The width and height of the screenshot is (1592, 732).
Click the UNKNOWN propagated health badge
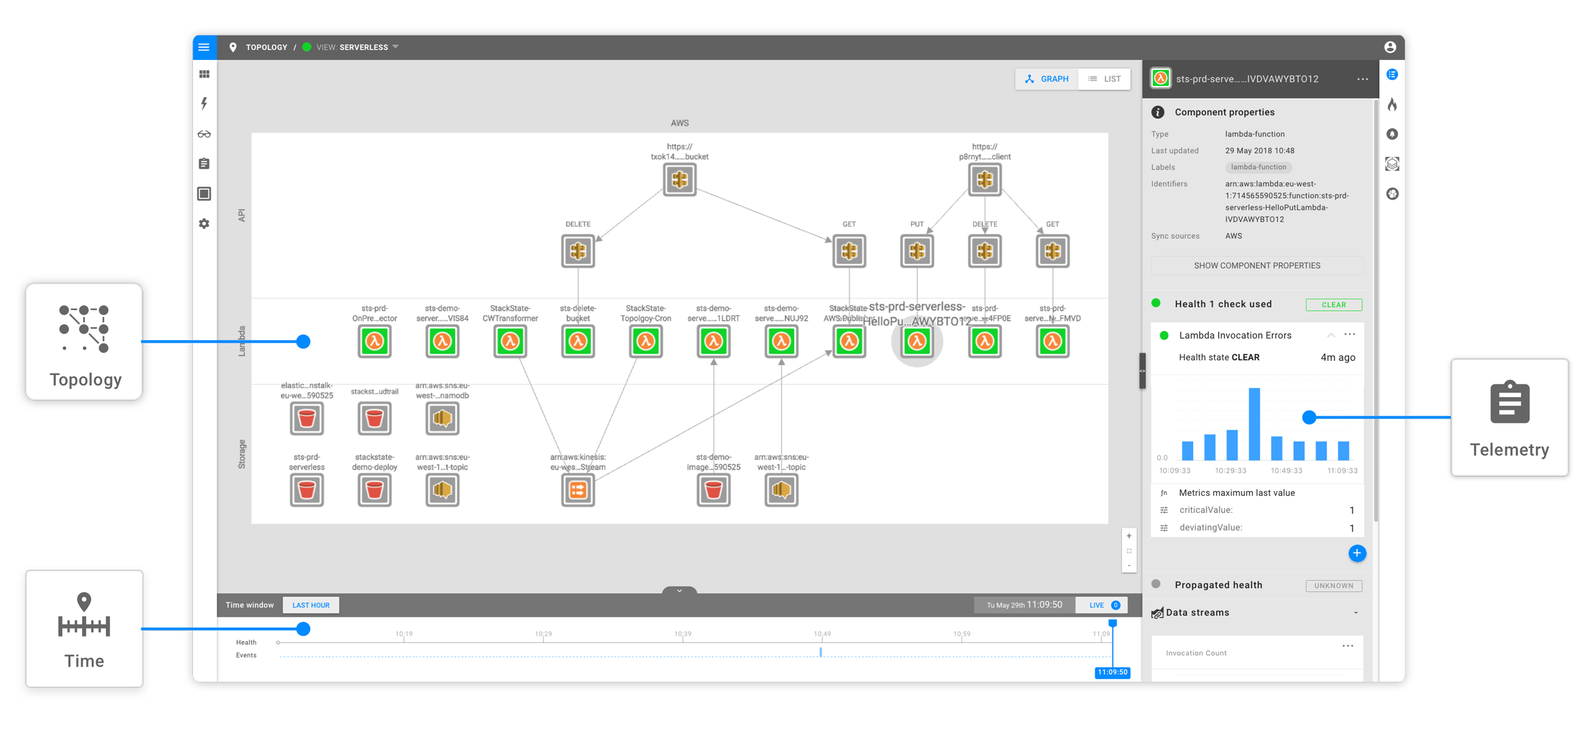pyautogui.click(x=1333, y=586)
